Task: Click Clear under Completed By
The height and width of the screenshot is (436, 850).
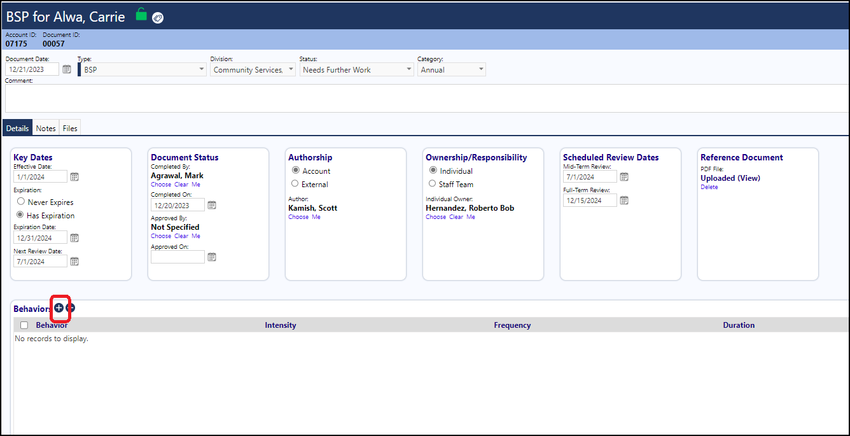Action: pyautogui.click(x=181, y=185)
